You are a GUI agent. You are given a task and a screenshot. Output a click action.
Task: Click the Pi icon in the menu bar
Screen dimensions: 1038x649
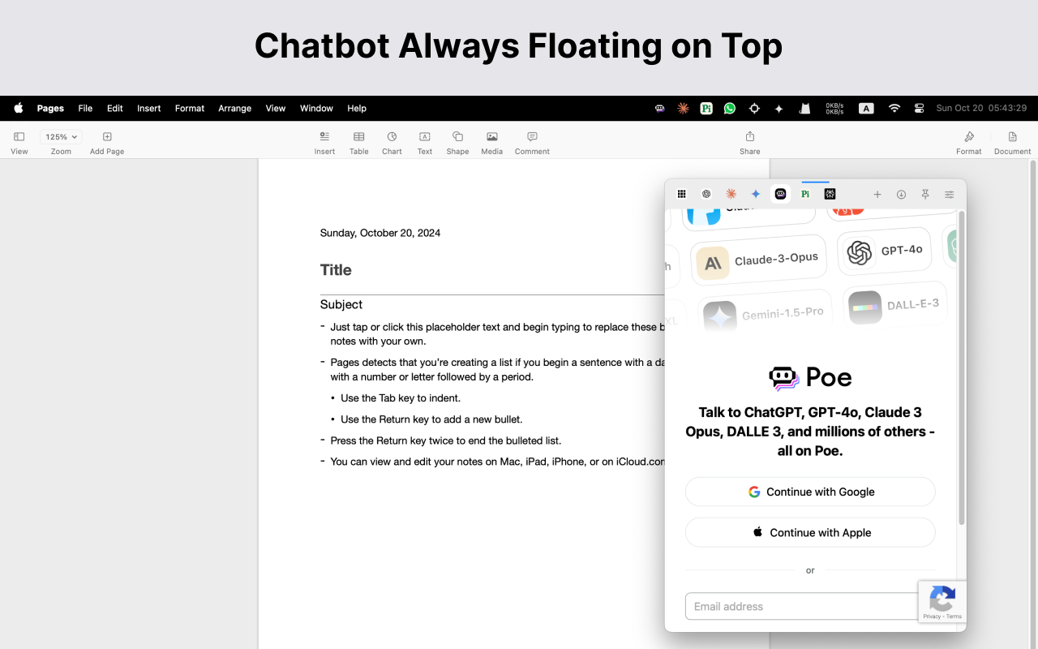tap(706, 108)
